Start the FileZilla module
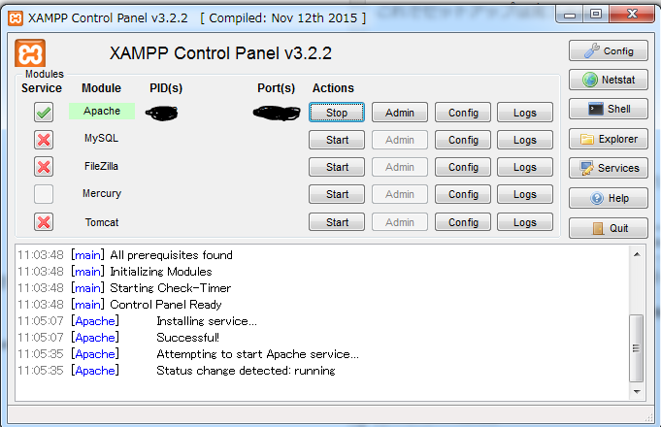661x427 pixels. (x=337, y=167)
